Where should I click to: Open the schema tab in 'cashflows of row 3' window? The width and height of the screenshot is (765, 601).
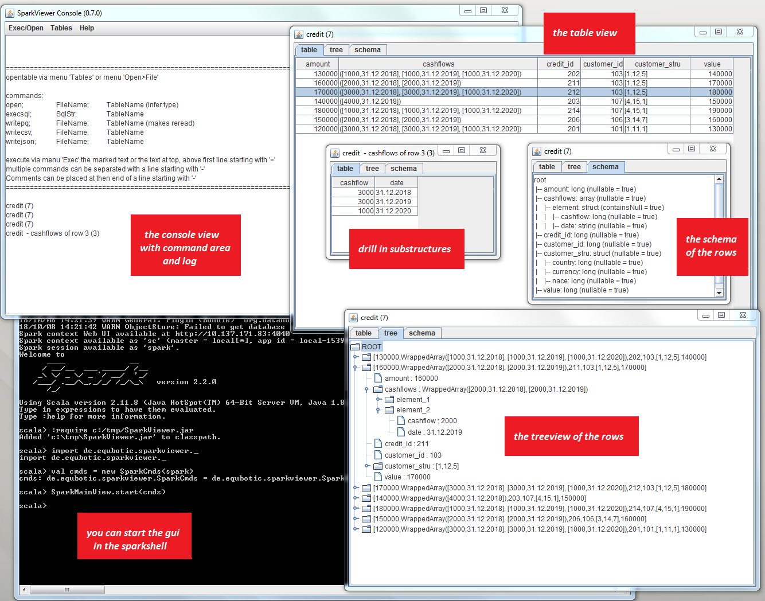pyautogui.click(x=404, y=169)
